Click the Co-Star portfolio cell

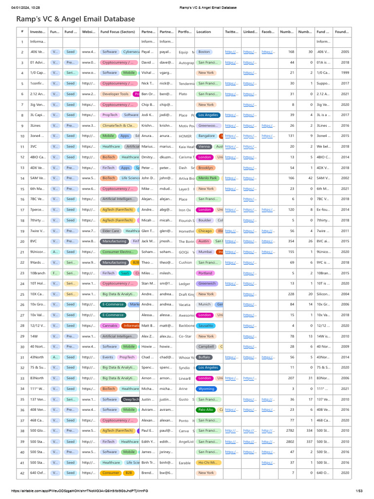point(186,336)
